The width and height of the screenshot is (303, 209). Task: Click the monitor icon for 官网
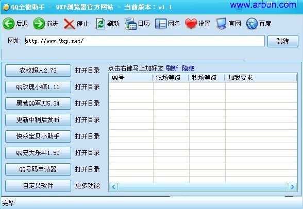[222, 24]
